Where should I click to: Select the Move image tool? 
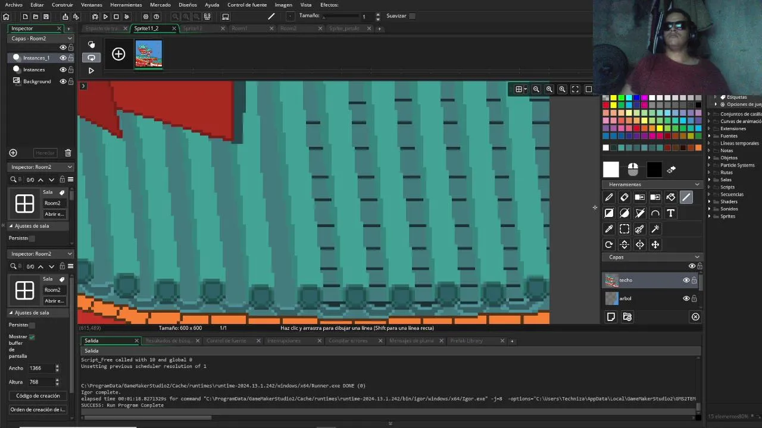tap(655, 244)
